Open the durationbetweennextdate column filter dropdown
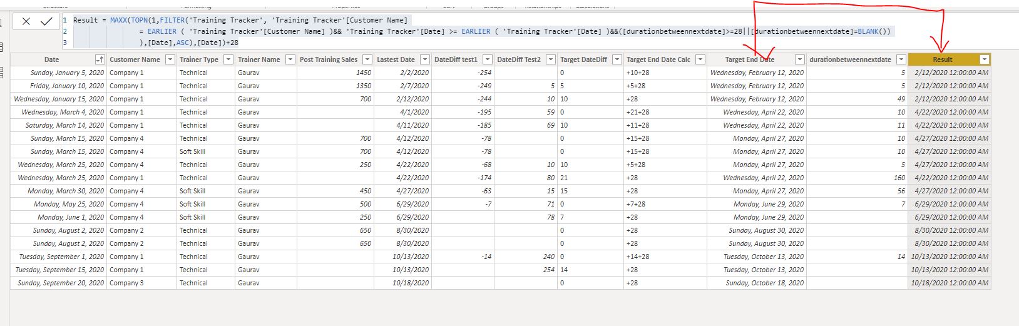This screenshot has width=1019, height=326. pyautogui.click(x=901, y=59)
